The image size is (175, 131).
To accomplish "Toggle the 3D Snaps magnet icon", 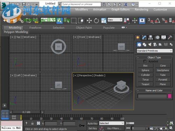I will pos(150,21).
